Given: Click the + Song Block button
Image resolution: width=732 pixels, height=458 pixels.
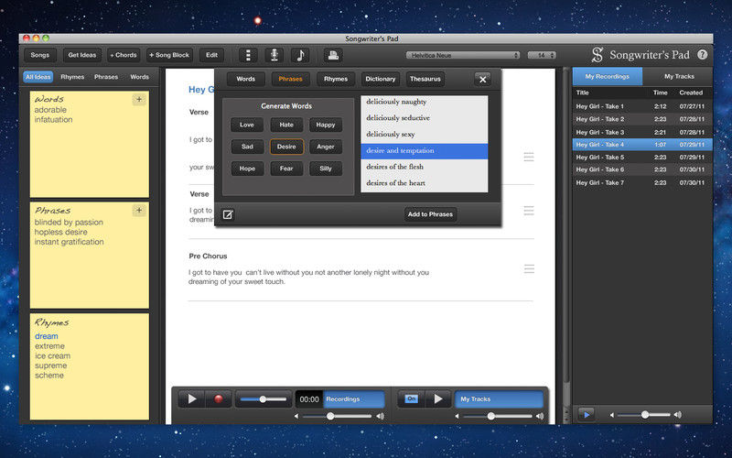Looking at the screenshot, I should coord(169,55).
